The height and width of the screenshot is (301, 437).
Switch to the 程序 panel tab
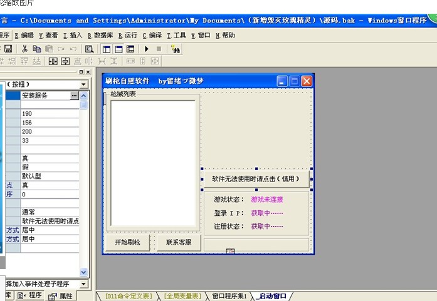click(x=30, y=295)
